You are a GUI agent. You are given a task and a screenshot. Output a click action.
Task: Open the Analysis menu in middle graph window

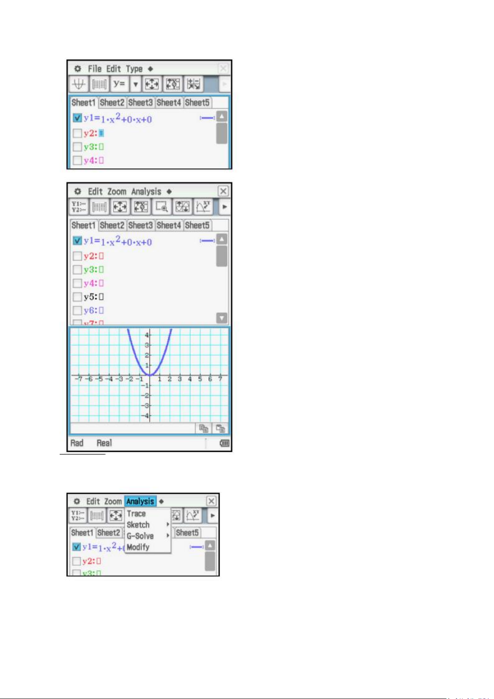coord(146,192)
